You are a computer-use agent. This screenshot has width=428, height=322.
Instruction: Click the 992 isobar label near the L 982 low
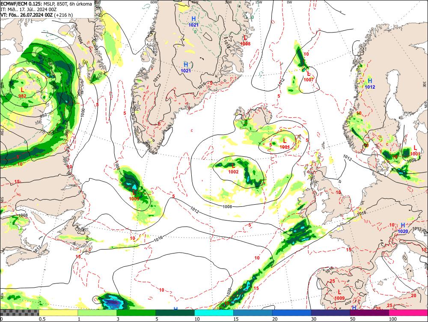(43, 115)
